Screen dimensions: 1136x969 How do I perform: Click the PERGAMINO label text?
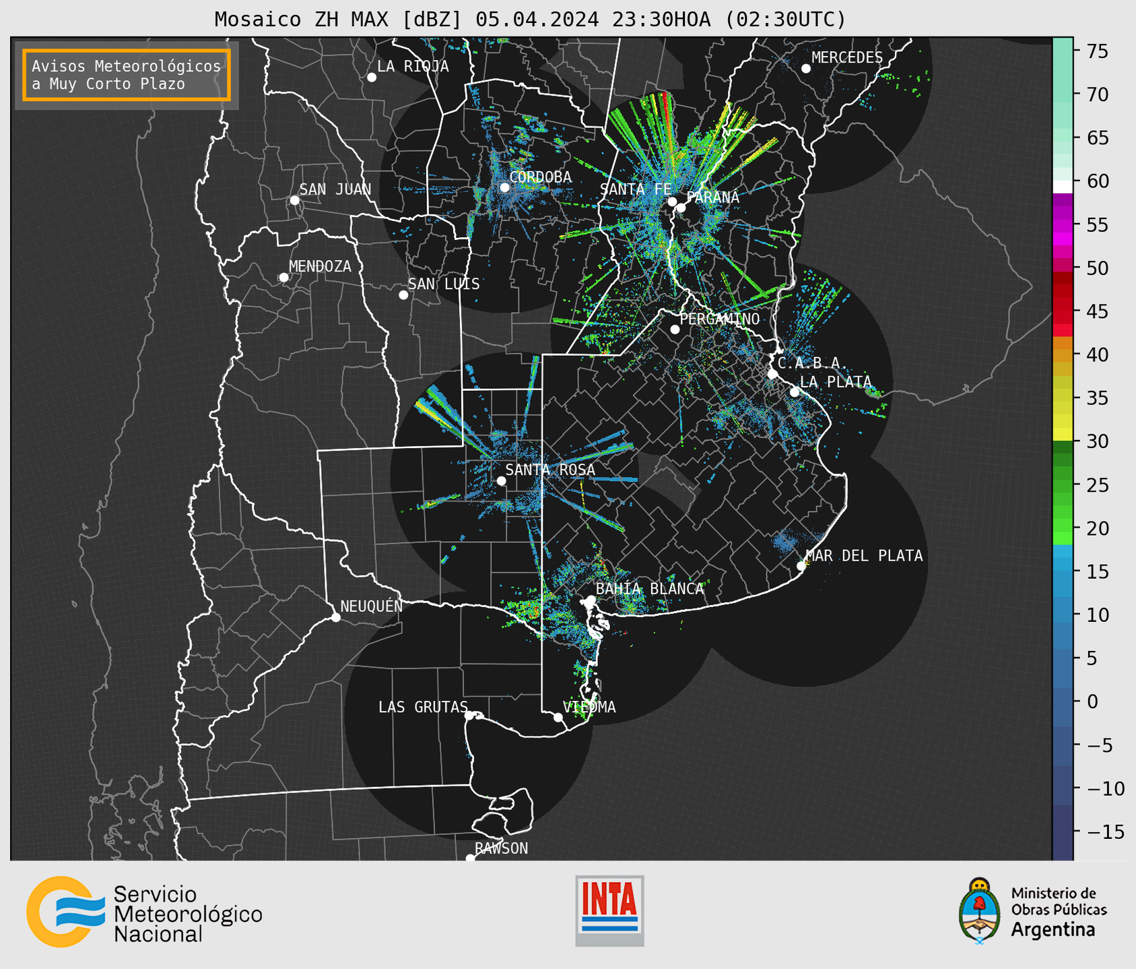(720, 319)
